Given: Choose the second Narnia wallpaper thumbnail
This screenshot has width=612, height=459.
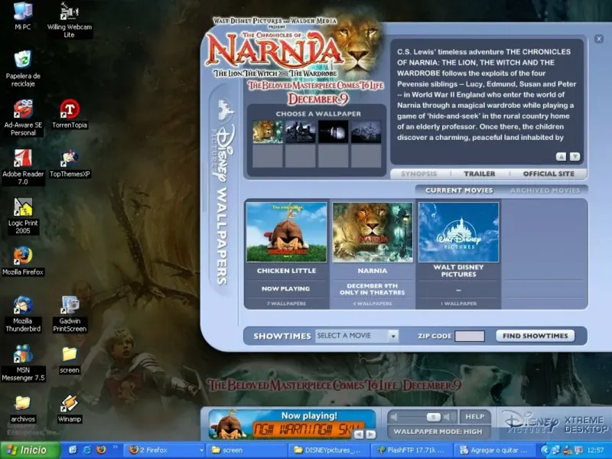Looking at the screenshot, I should 301,132.
